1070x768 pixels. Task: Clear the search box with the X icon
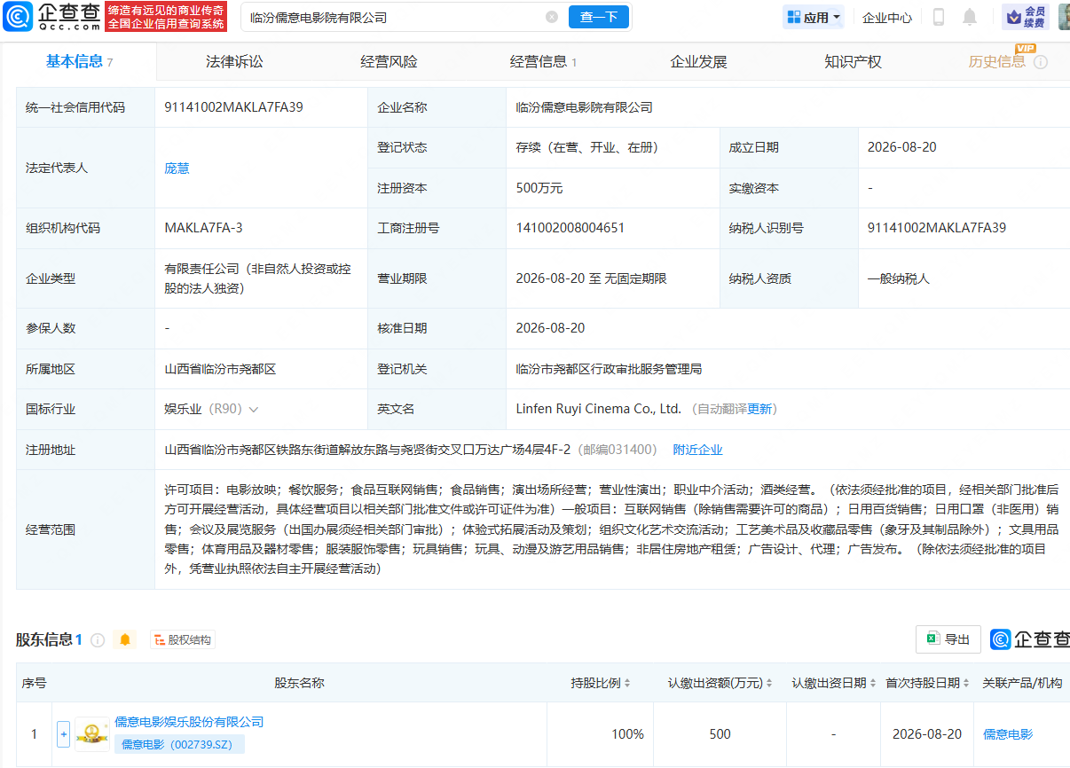[x=552, y=17]
